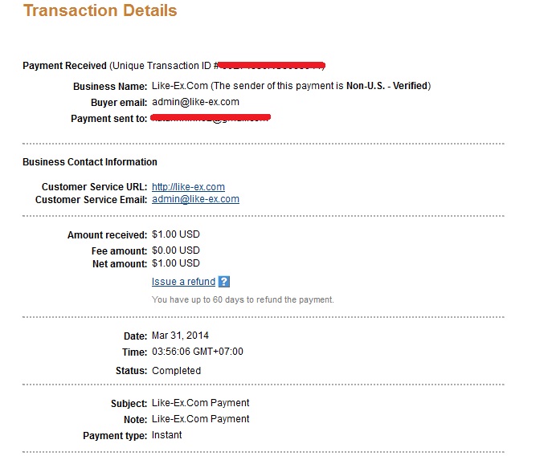Open the http://like-ex.com Customer Service URL
This screenshot has height=460, width=548.
click(188, 187)
